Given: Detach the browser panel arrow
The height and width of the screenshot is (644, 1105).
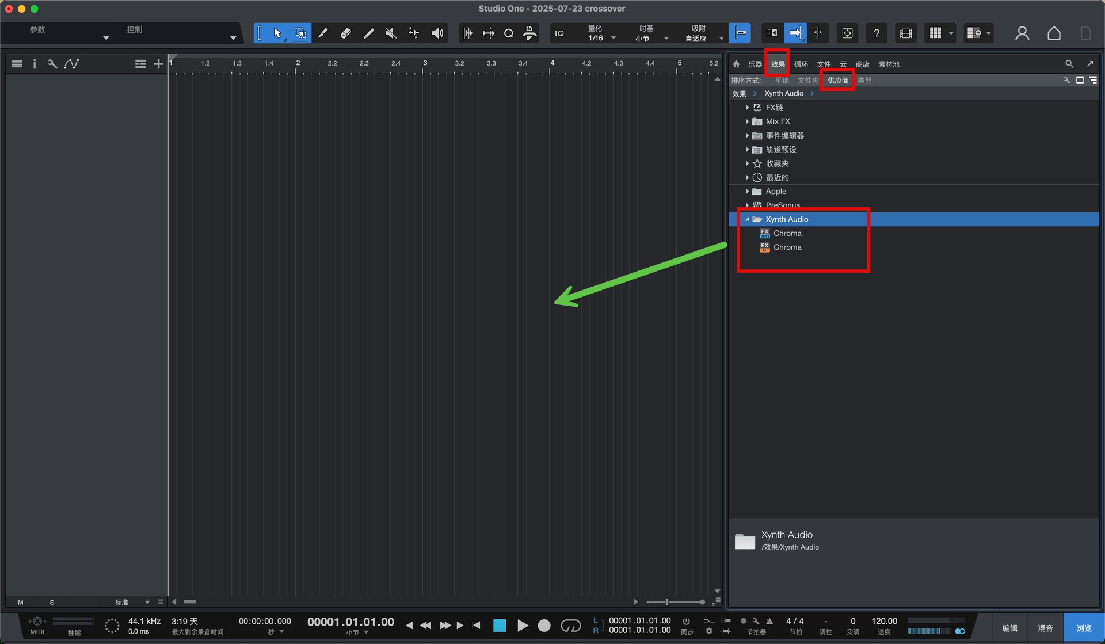Looking at the screenshot, I should (x=1090, y=64).
